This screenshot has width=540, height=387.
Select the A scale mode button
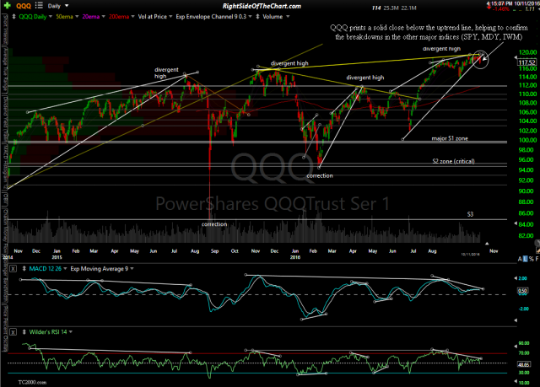pyautogui.click(x=520, y=259)
